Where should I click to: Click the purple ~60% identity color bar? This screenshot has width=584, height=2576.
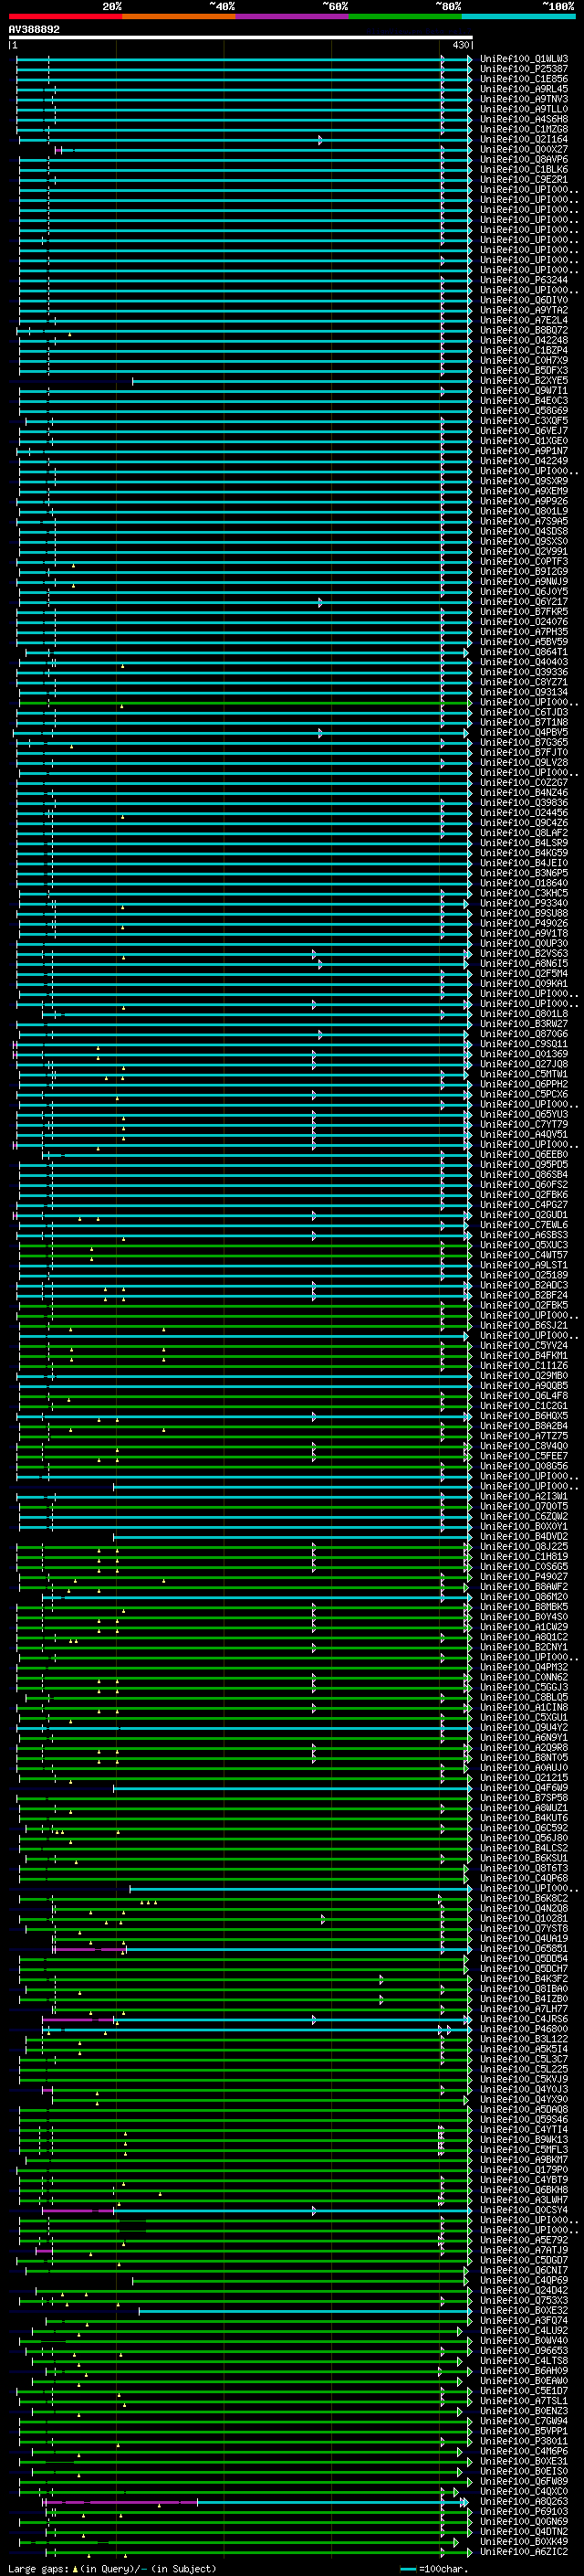coord(291,16)
